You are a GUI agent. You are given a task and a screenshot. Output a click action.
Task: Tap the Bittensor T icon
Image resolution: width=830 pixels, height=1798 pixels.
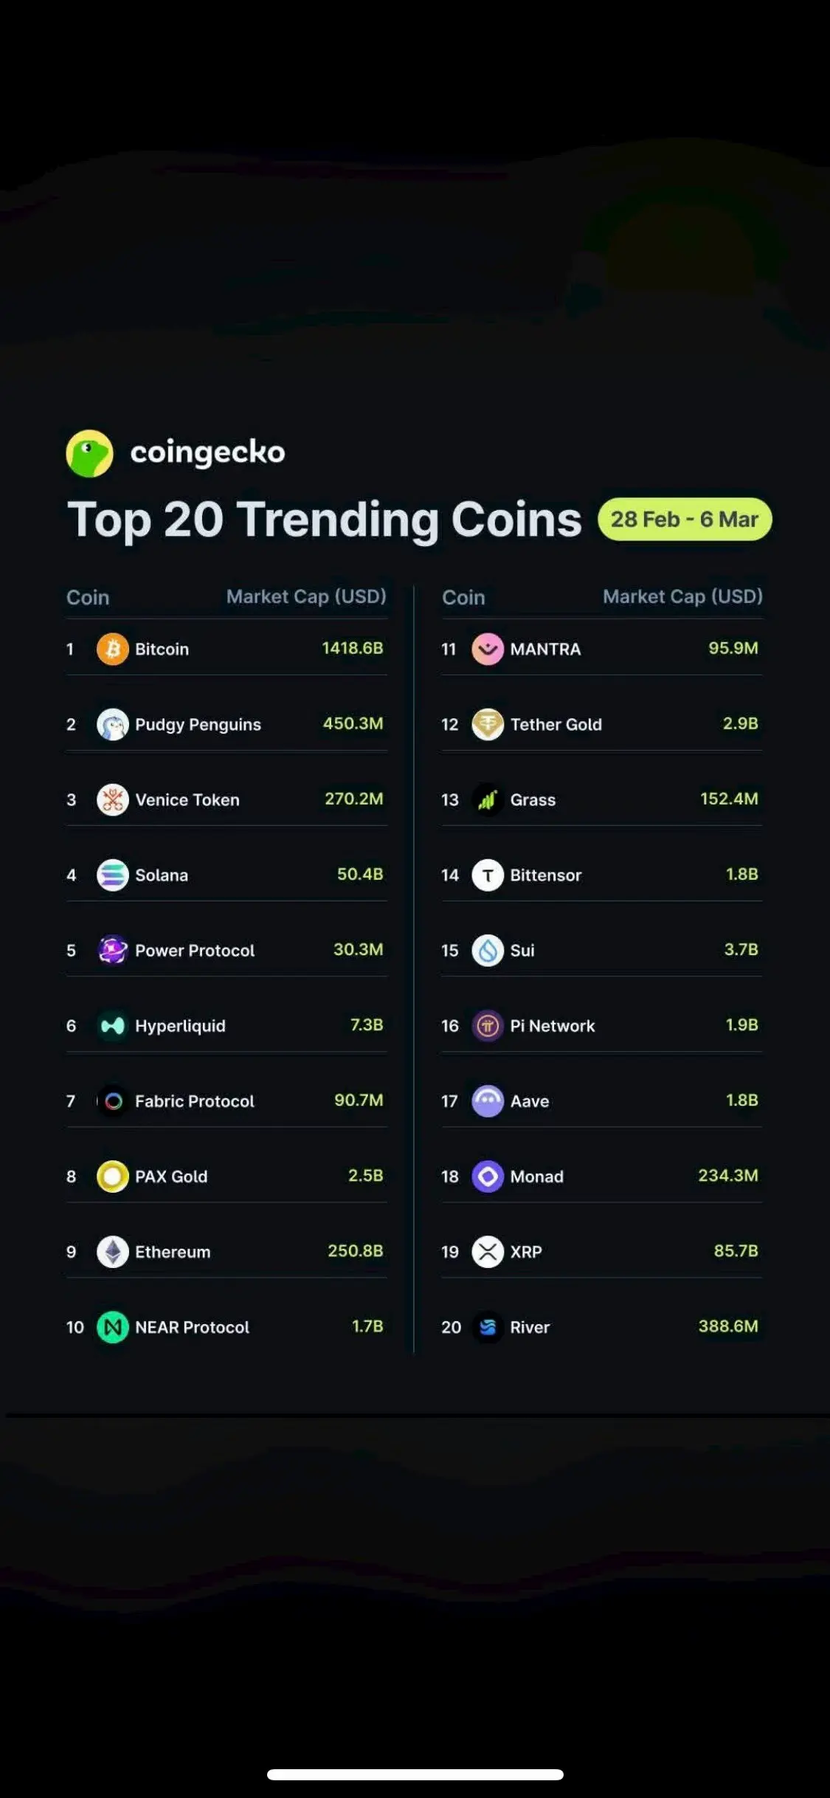[x=488, y=875]
